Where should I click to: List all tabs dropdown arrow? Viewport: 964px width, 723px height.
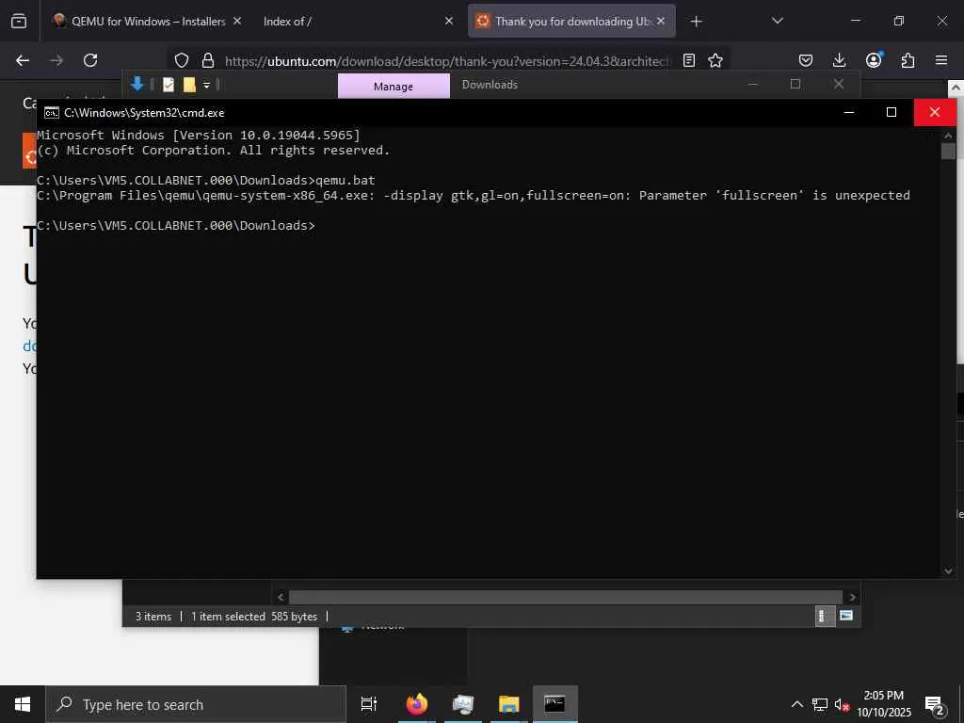(x=777, y=21)
